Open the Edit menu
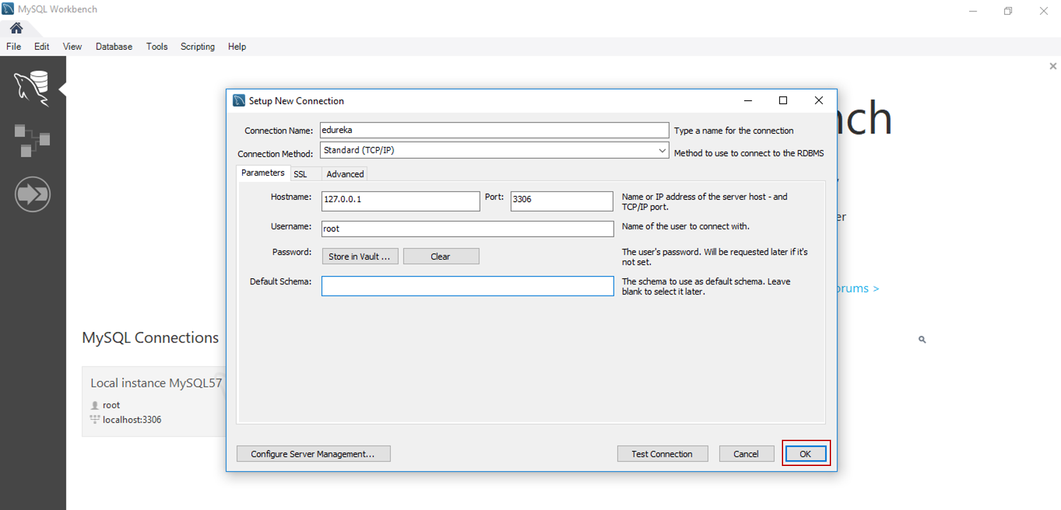 [42, 47]
